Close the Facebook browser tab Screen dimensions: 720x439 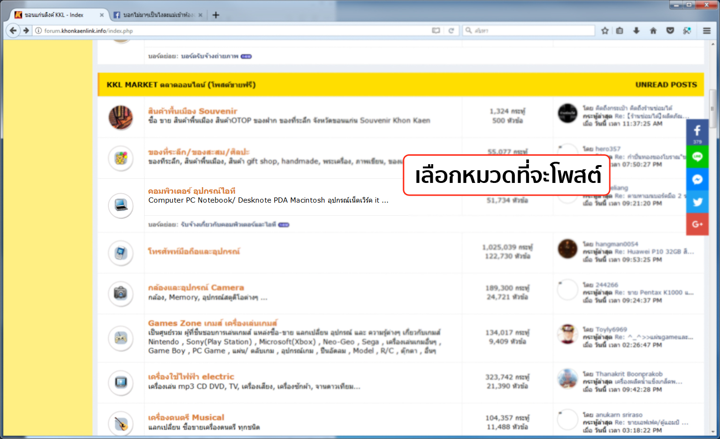coord(200,15)
